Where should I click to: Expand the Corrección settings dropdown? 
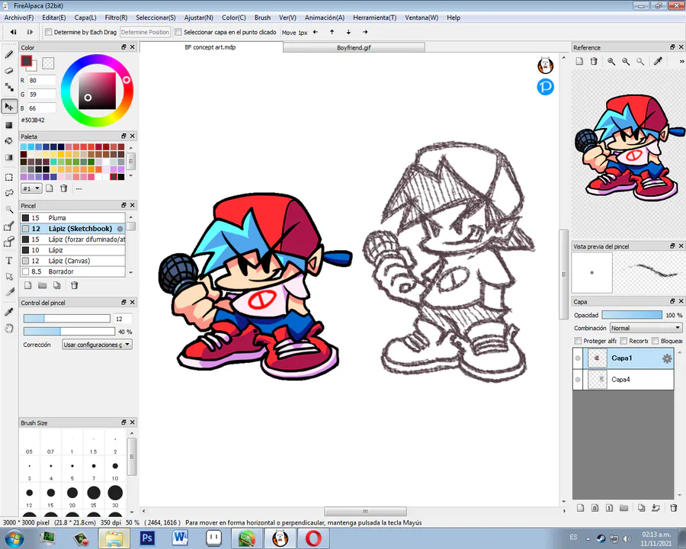(x=96, y=345)
